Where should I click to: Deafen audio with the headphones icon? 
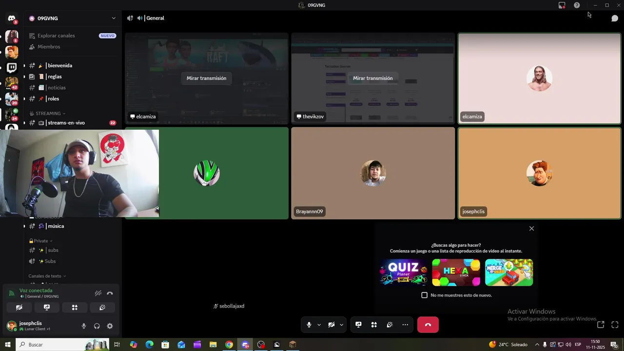97,326
